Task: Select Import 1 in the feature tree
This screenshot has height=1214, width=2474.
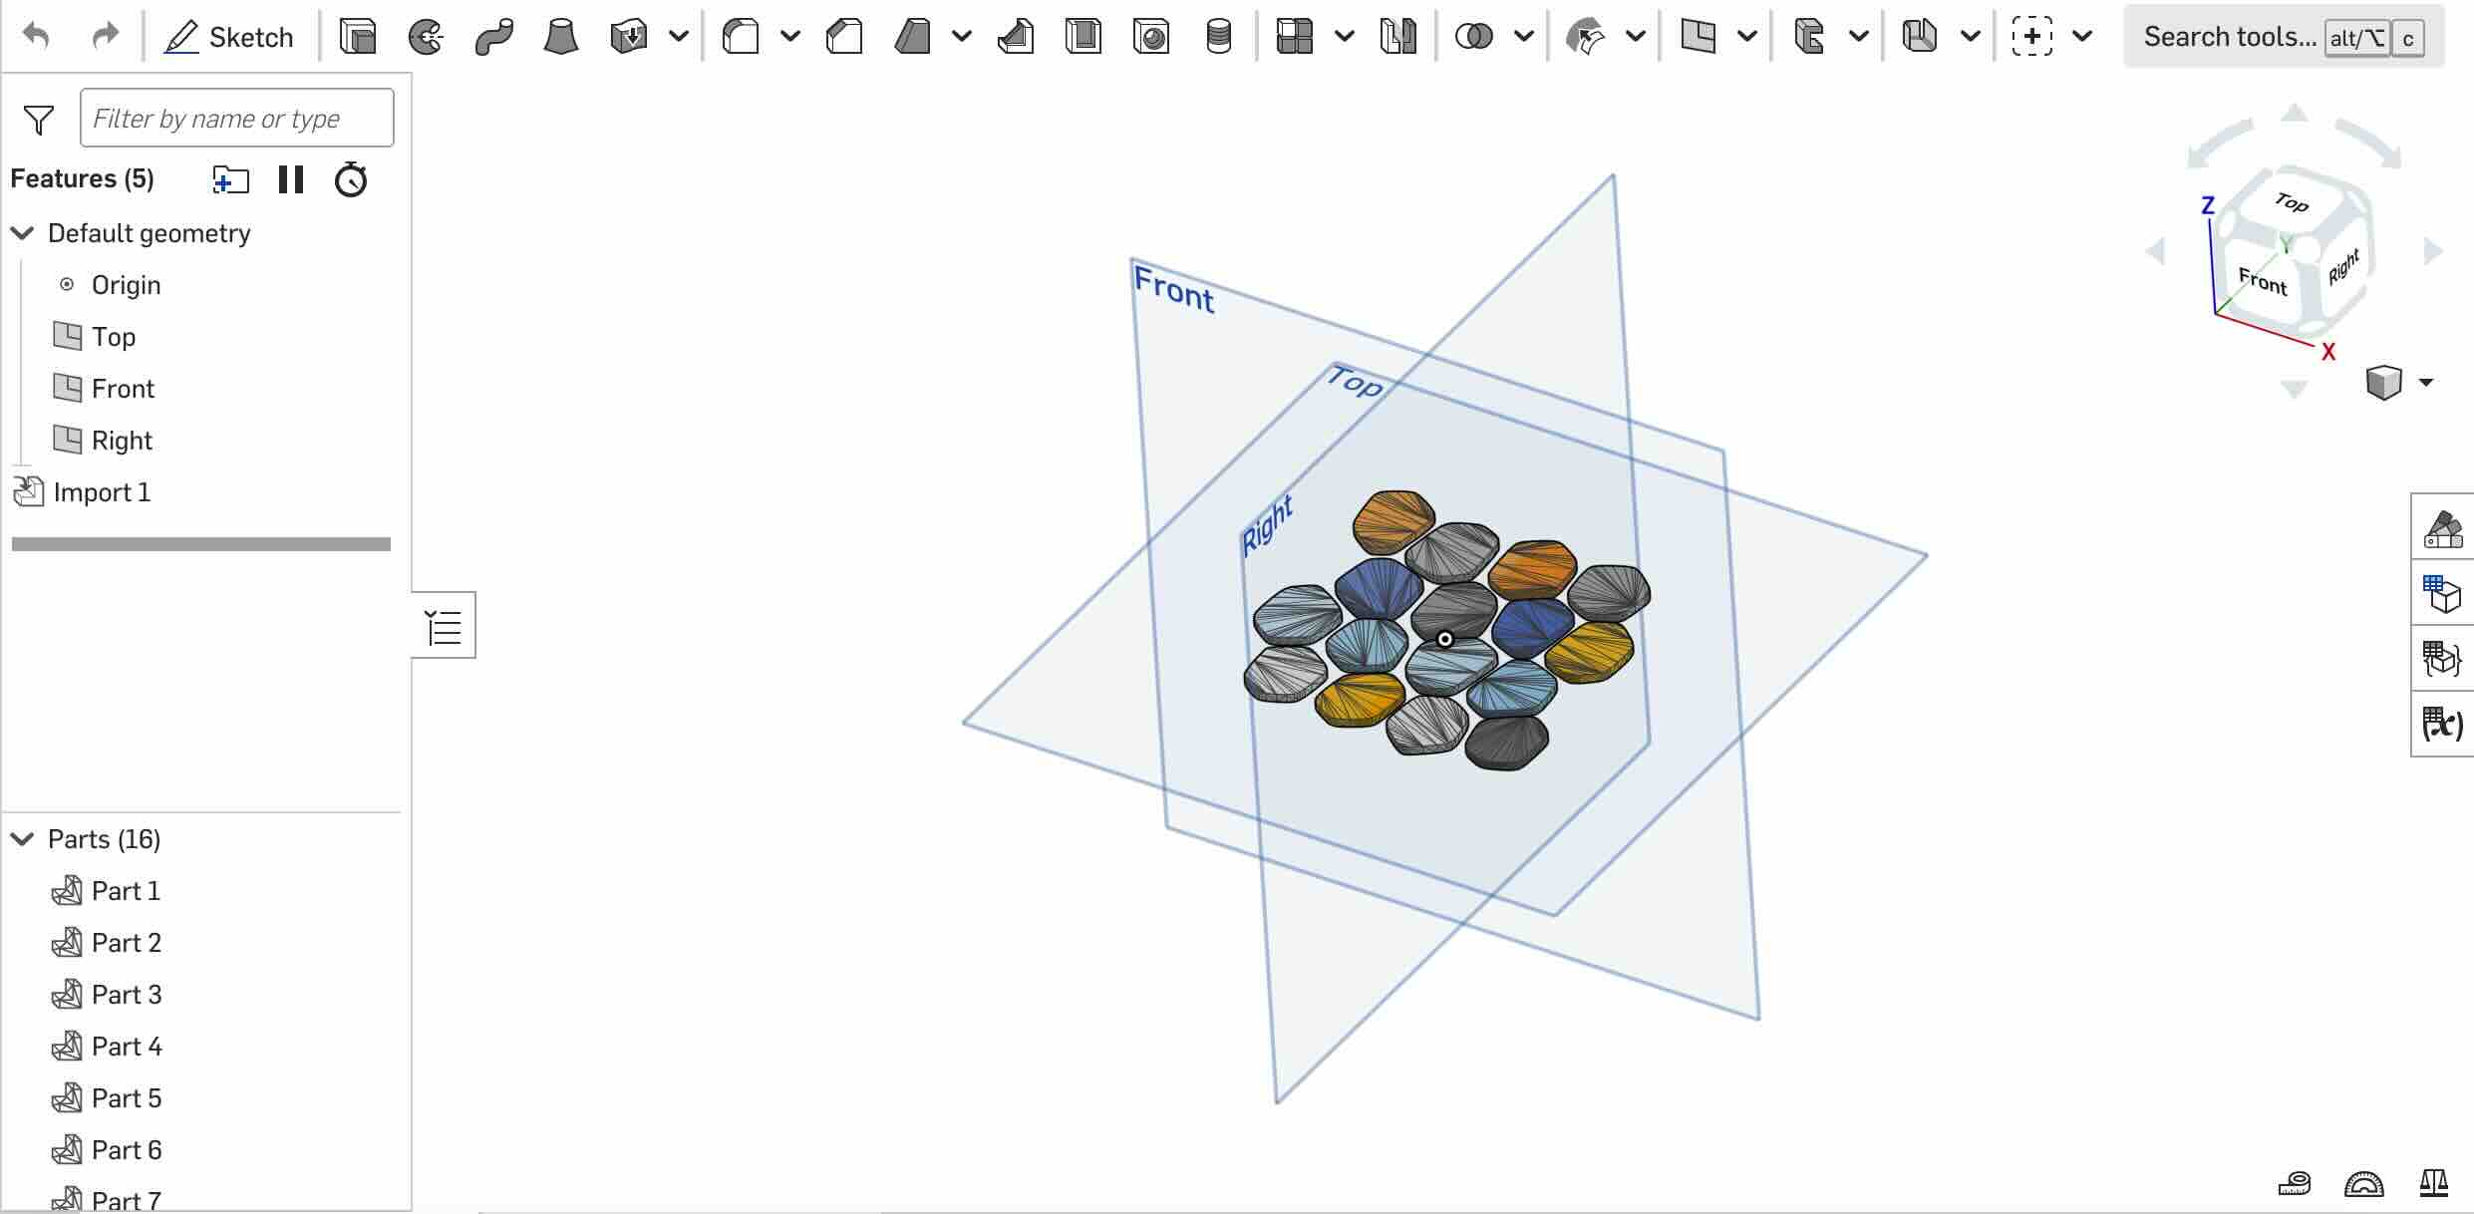Action: (102, 492)
